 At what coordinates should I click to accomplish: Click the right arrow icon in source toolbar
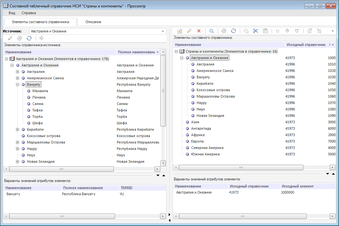(41, 38)
